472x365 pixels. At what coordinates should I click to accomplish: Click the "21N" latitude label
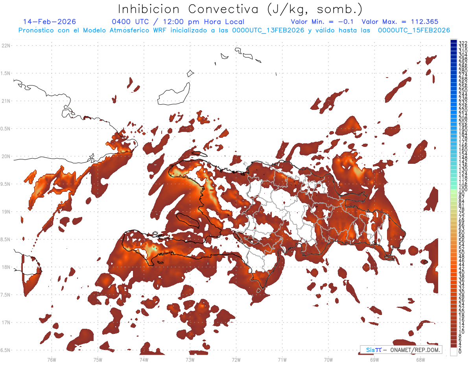pos(6,101)
